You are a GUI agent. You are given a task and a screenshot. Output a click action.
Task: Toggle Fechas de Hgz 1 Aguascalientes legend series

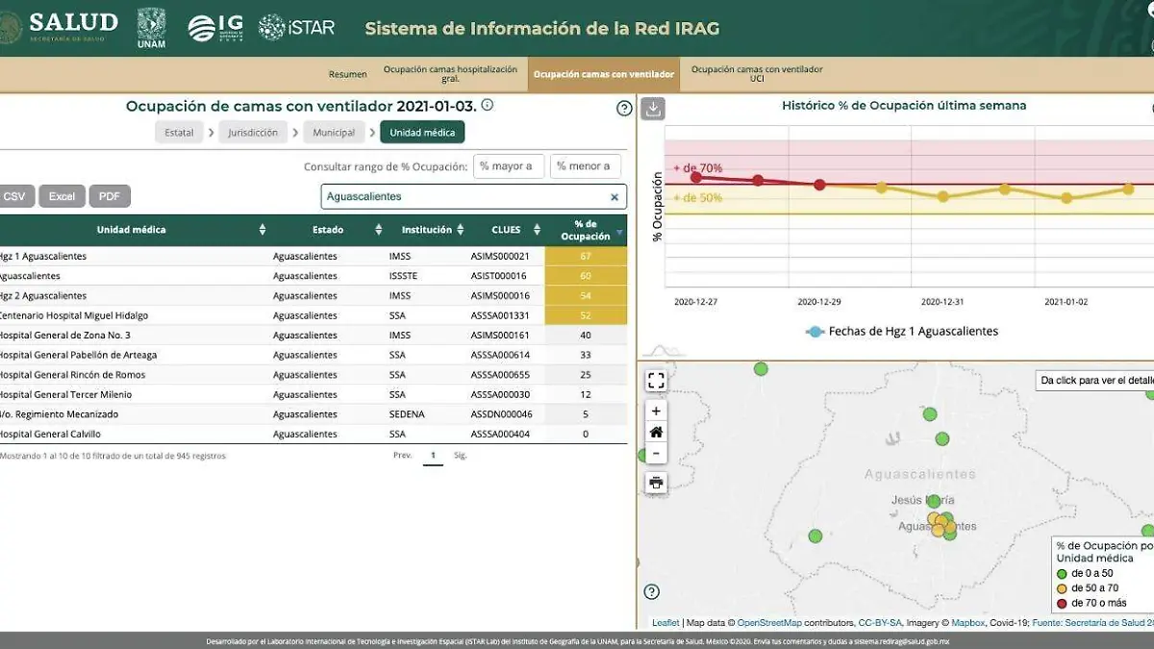(815, 332)
